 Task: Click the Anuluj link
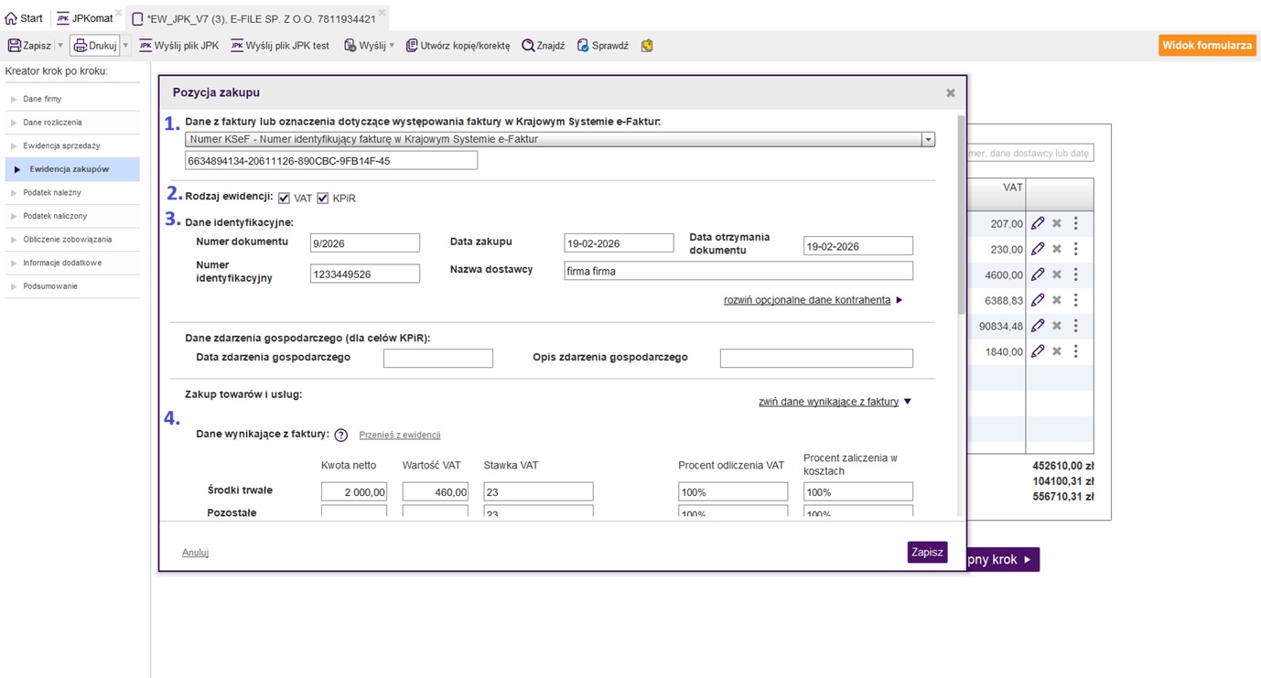pyautogui.click(x=196, y=553)
